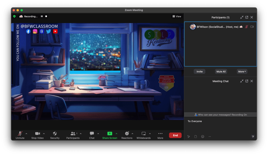Unmute the microphone
Viewport: 268px width, 155px height.
[x=20, y=134]
